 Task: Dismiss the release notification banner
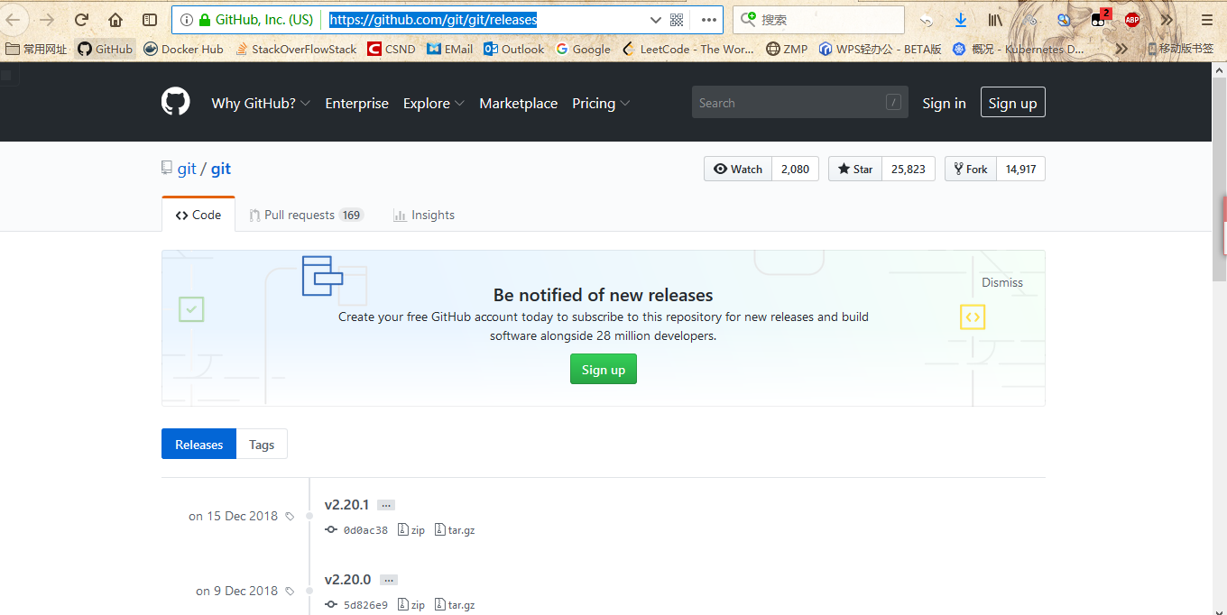click(1002, 282)
